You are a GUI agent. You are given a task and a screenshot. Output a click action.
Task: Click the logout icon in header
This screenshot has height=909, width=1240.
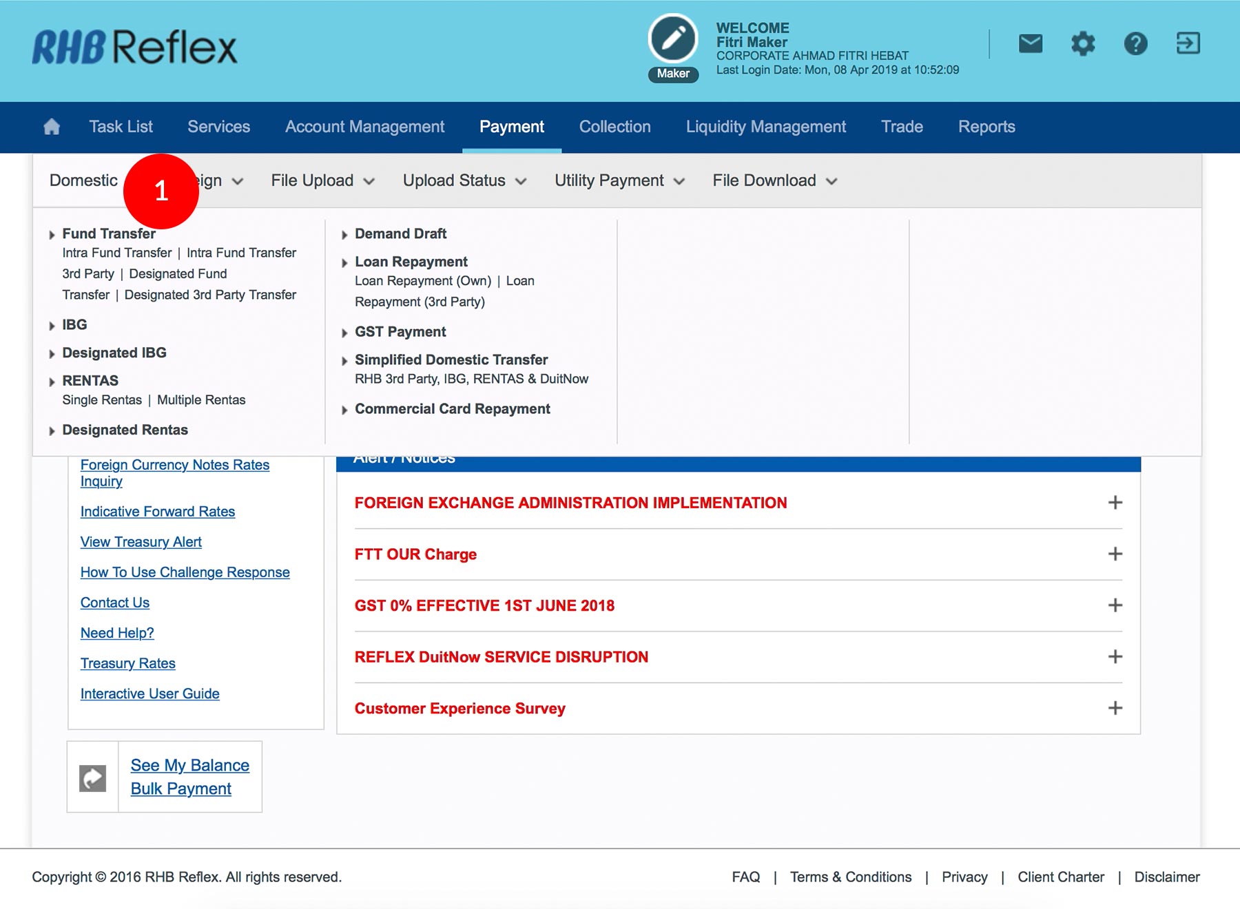click(x=1188, y=43)
